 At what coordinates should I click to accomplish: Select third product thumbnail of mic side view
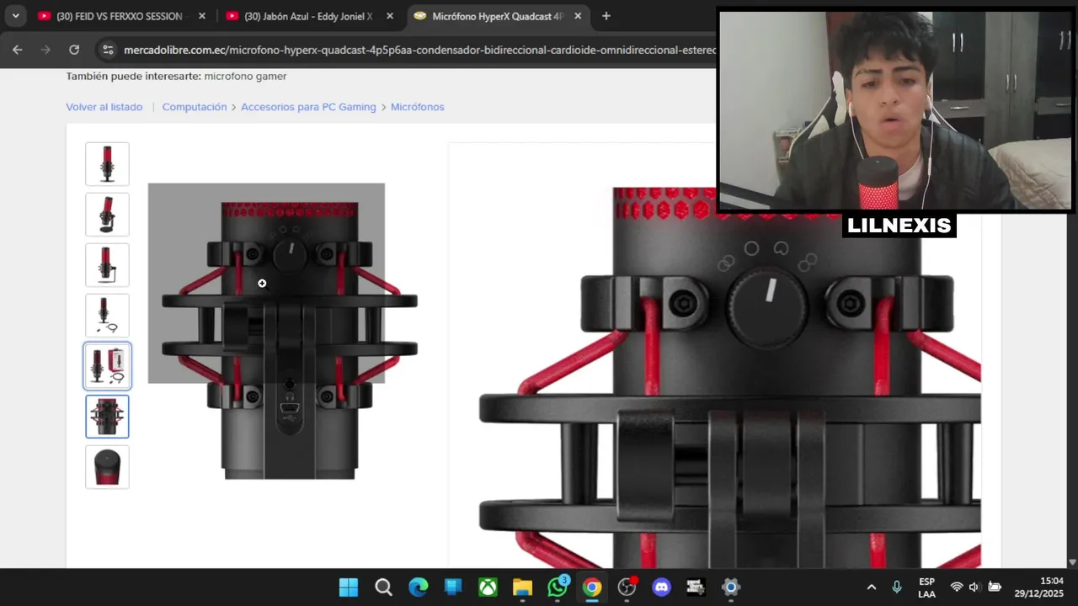107,265
